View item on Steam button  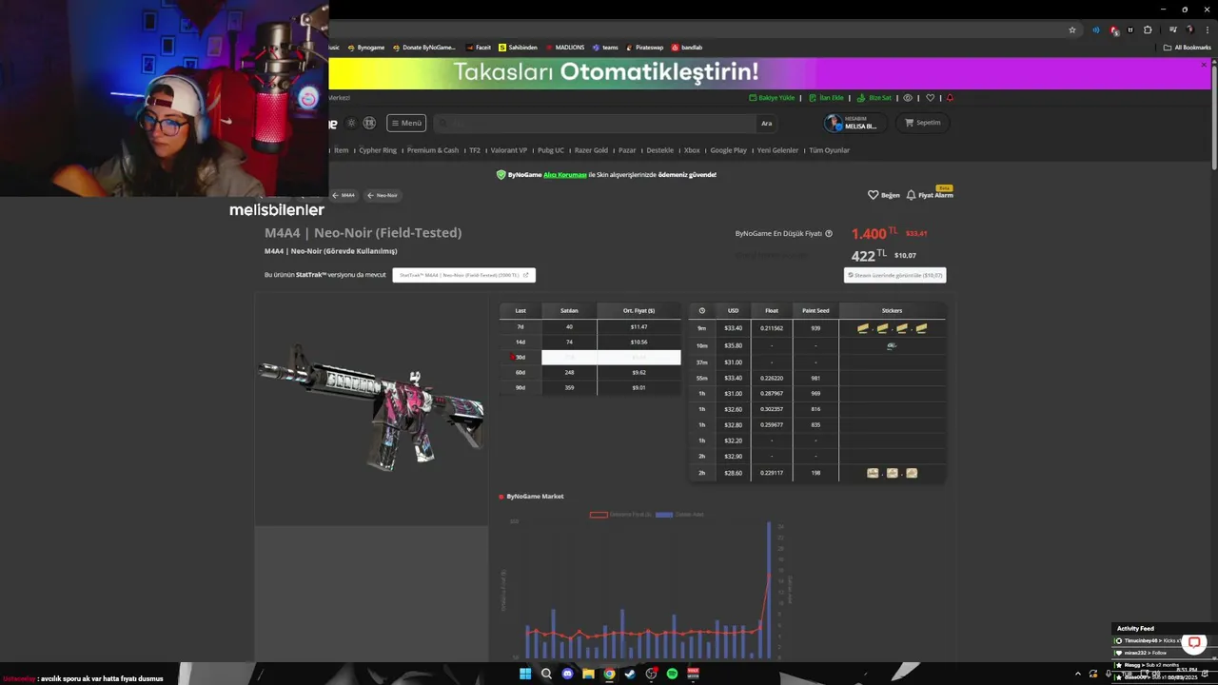(894, 275)
